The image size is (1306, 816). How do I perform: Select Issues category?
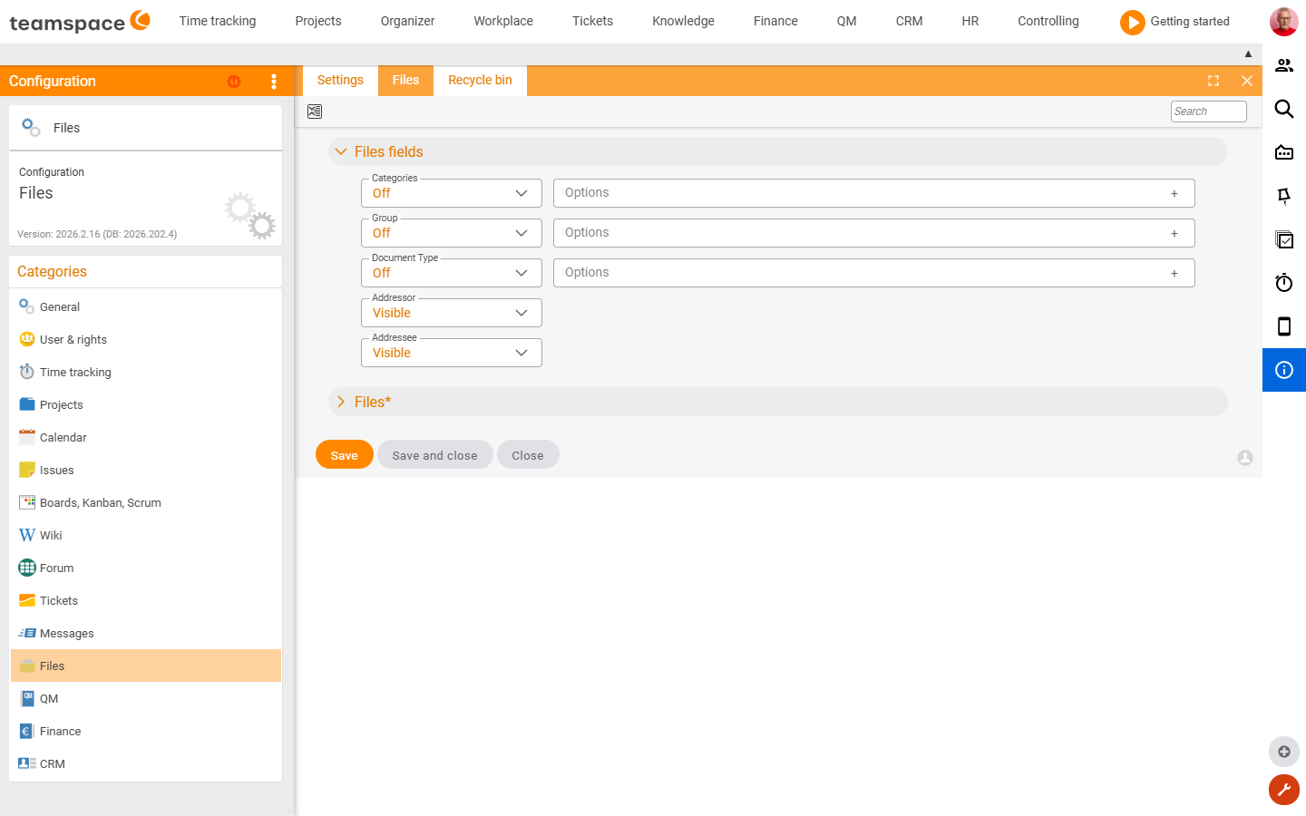point(145,470)
